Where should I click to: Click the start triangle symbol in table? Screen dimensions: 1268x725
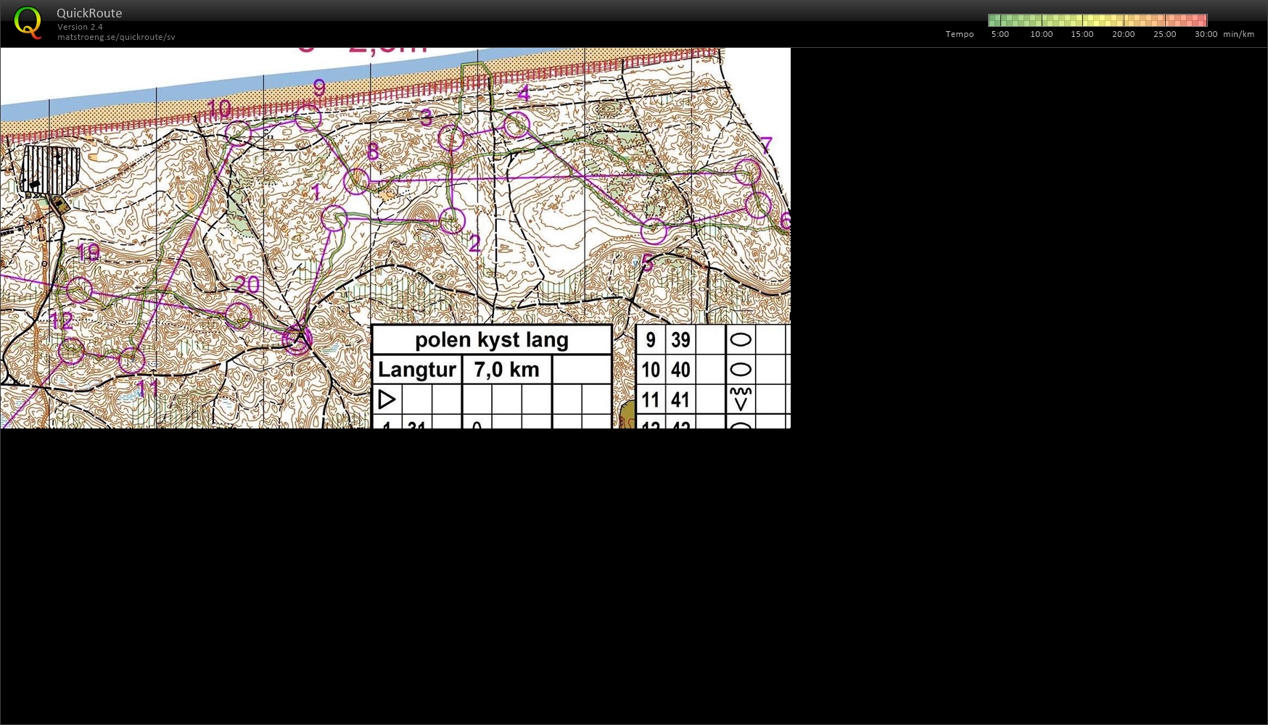(387, 399)
